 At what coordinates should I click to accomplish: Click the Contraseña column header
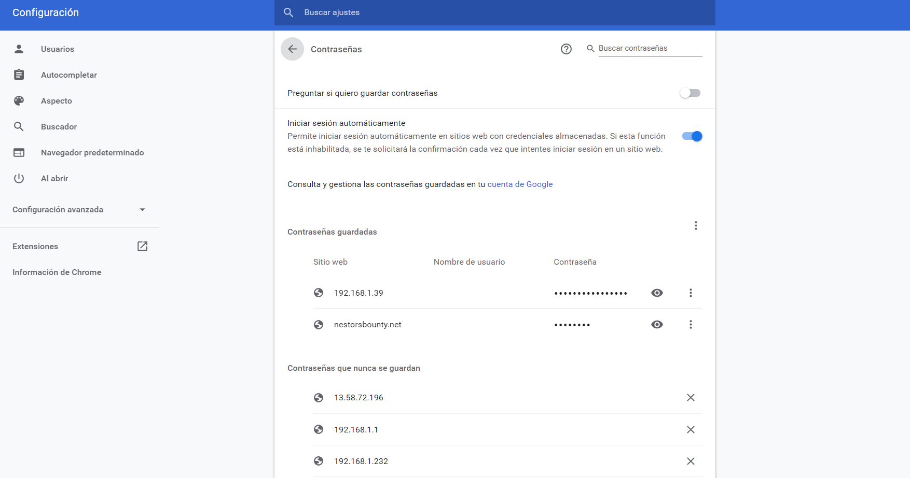(575, 262)
